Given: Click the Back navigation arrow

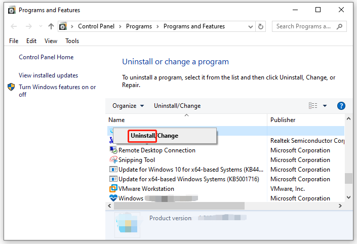Looking at the screenshot, I should coord(14,26).
